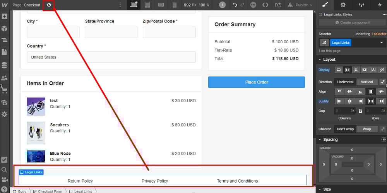Open the Ecommerce cart panel

(x=4, y=91)
